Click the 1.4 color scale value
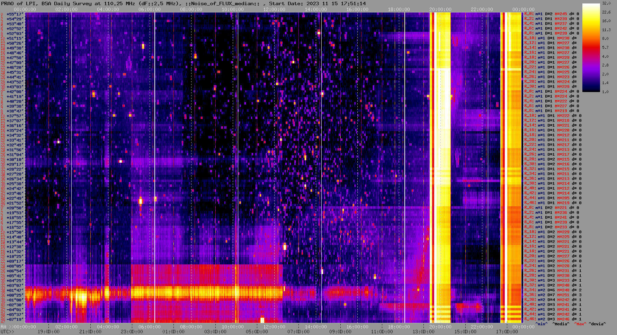 pyautogui.click(x=605, y=83)
